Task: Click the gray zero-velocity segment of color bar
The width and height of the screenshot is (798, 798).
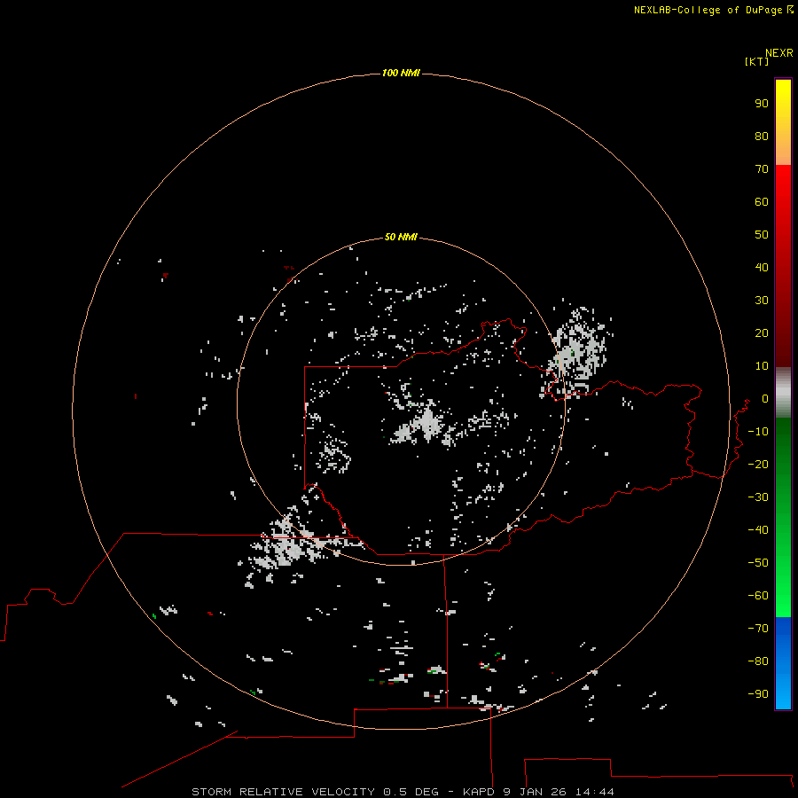Action: pyautogui.click(x=783, y=393)
